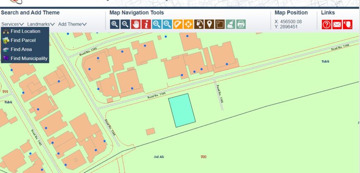Select the Identify info tool
The image size is (360, 173).
[146, 24]
